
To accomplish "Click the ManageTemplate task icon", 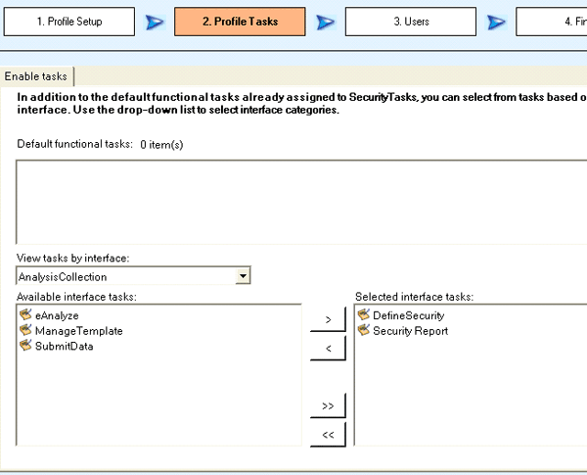I will (x=25, y=331).
